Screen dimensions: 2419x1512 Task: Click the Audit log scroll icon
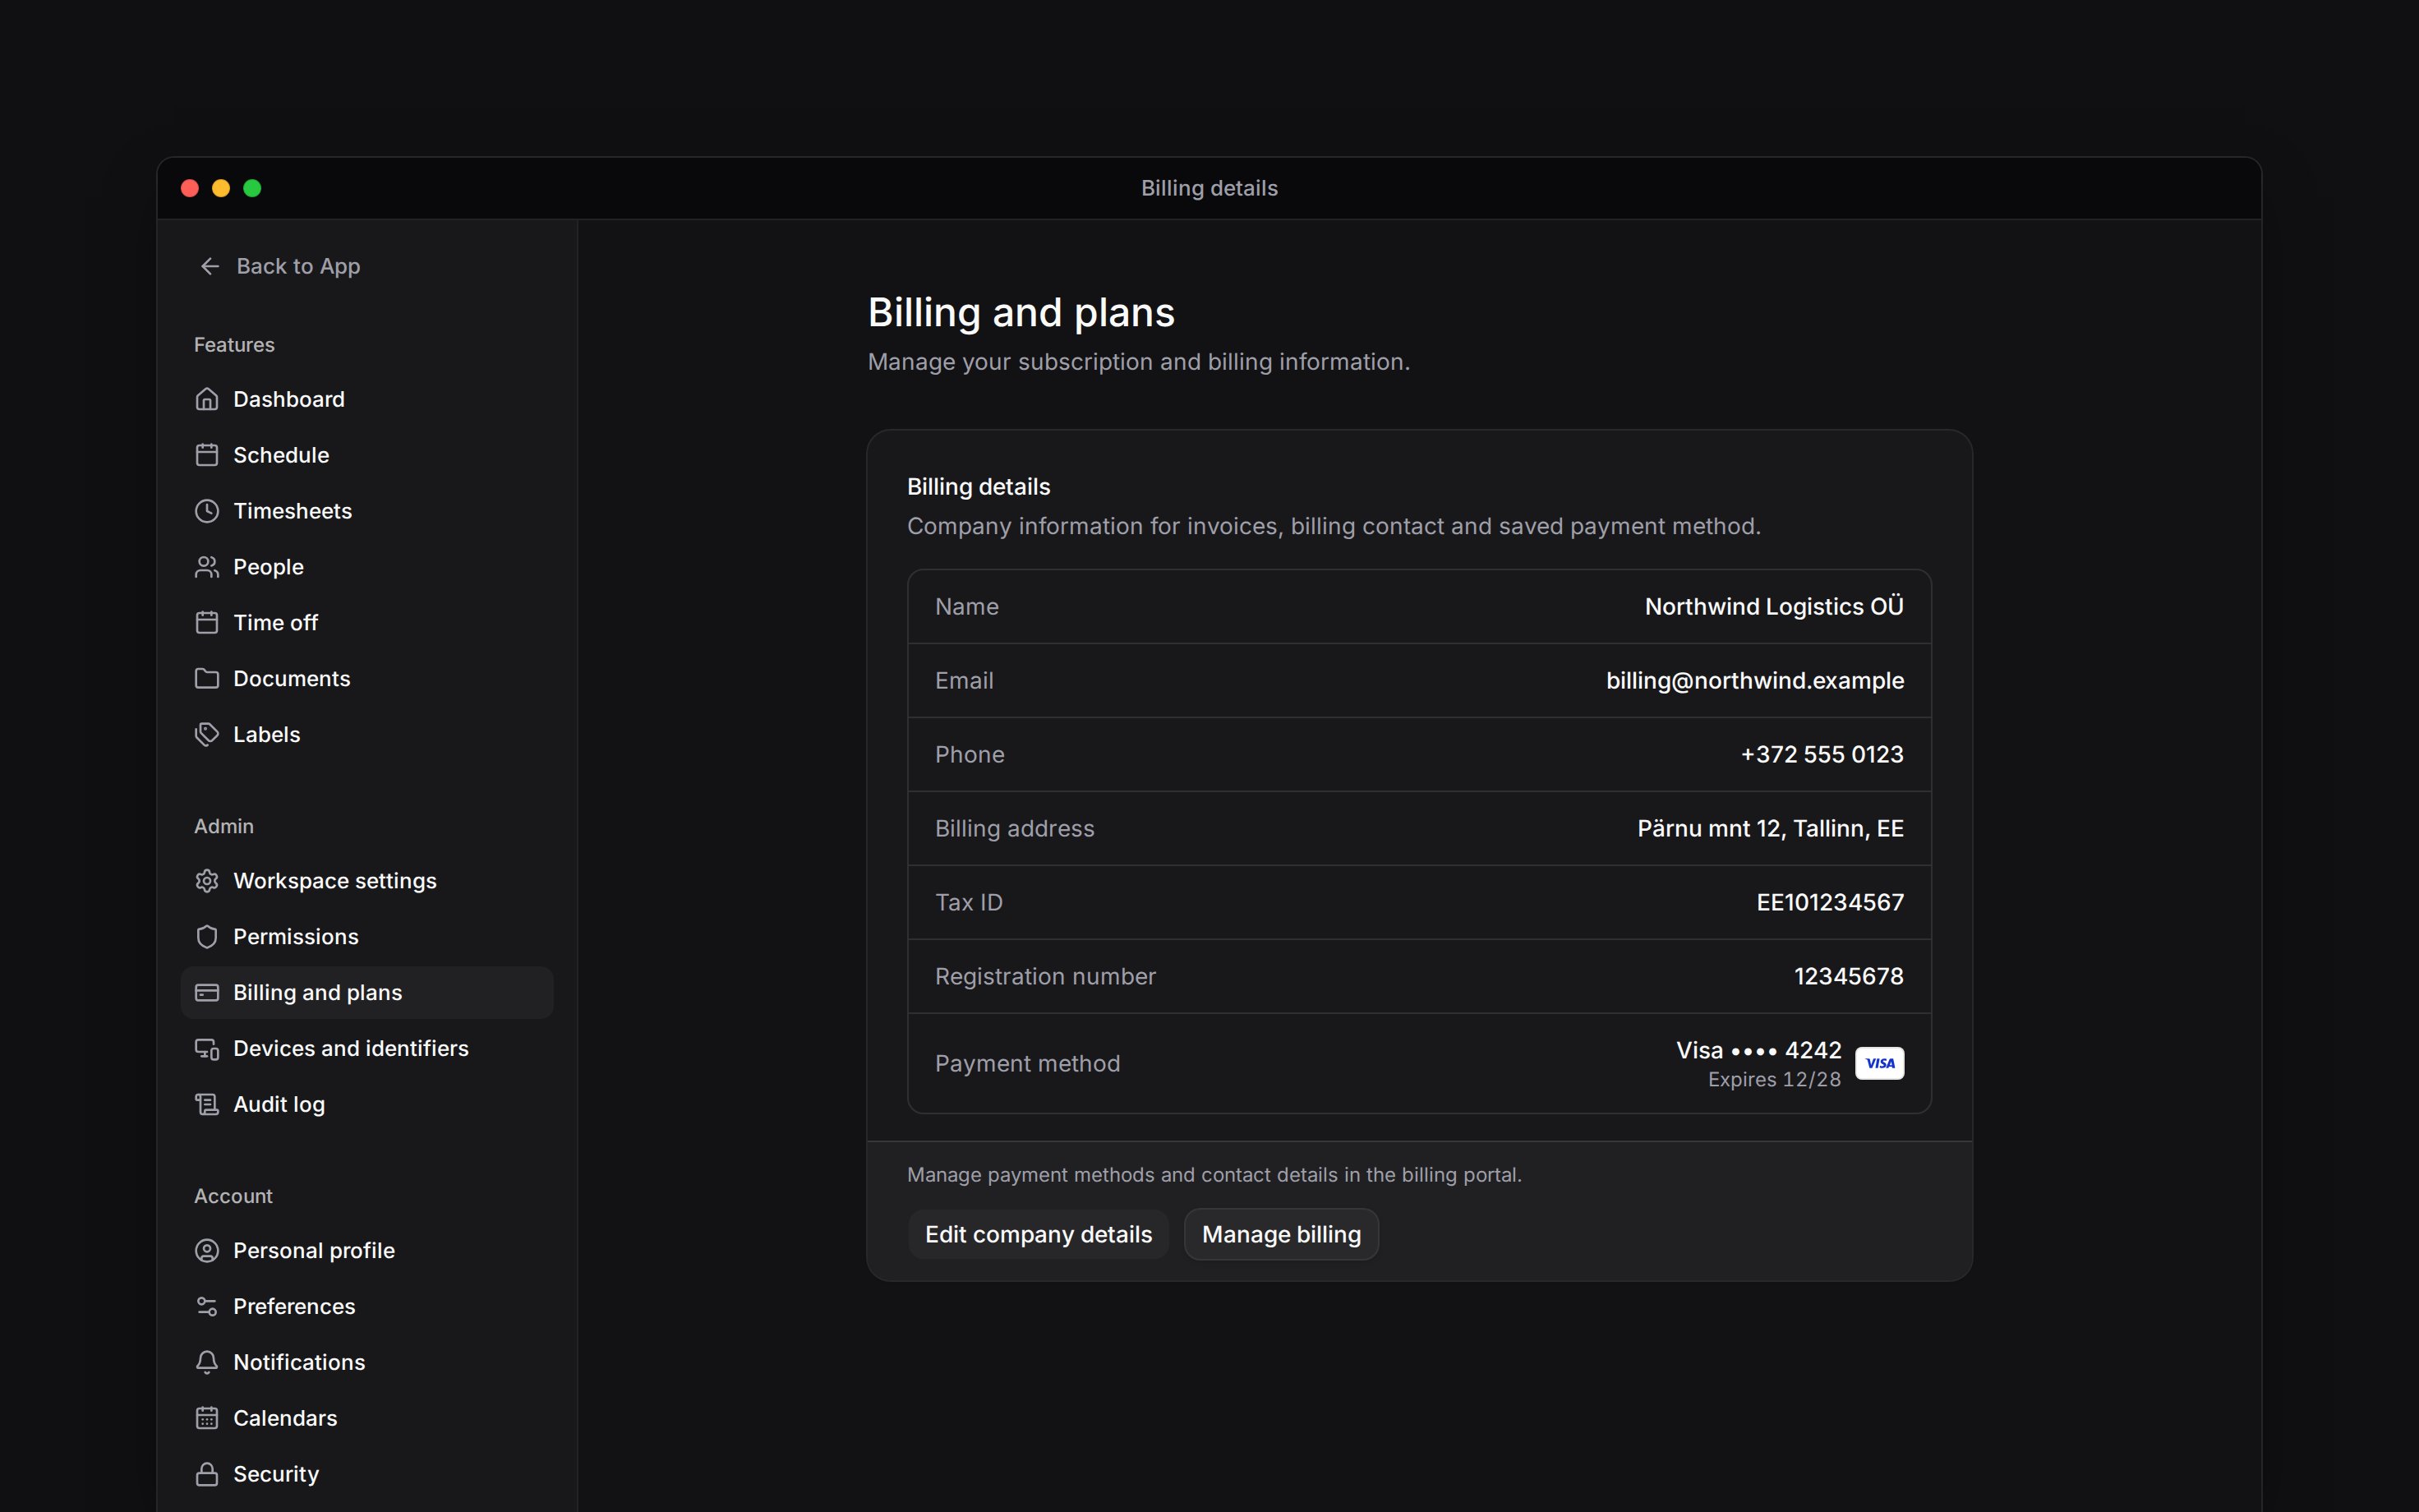207,1105
